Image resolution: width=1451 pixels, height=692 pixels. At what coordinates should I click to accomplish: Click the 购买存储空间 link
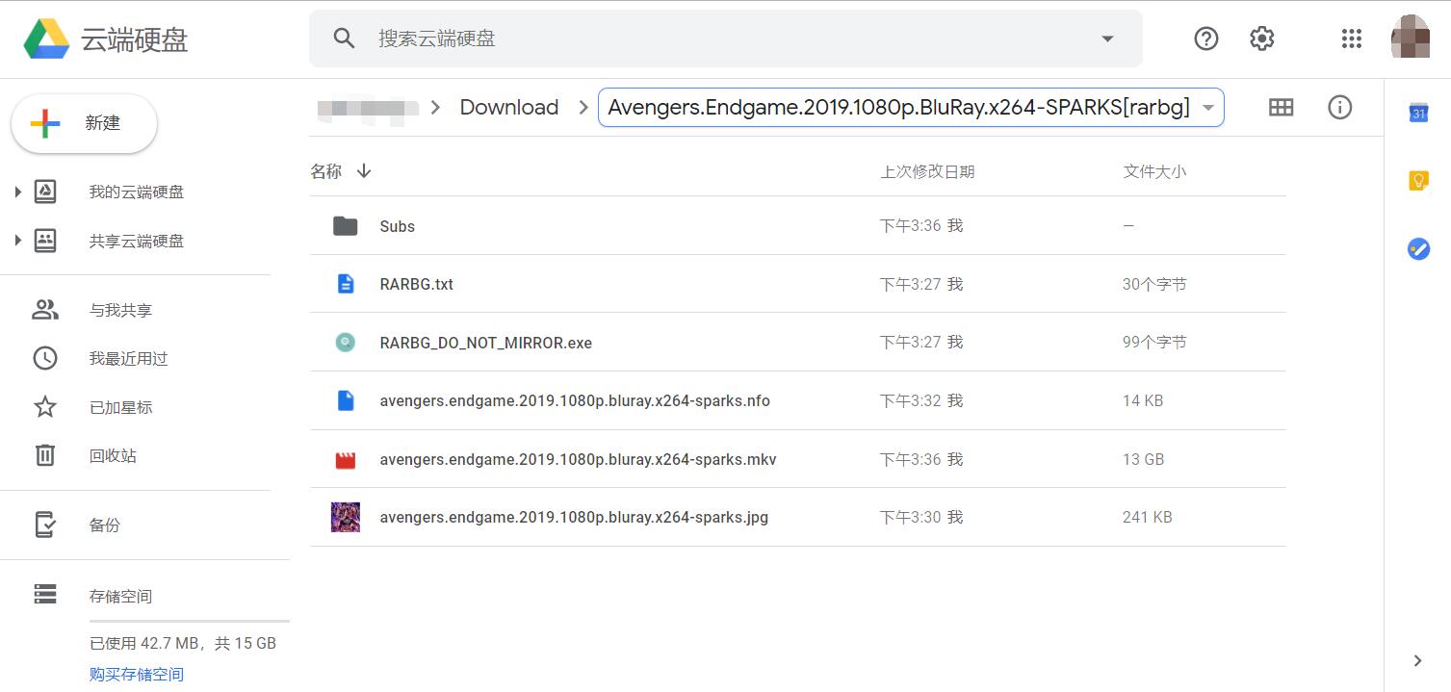(137, 674)
